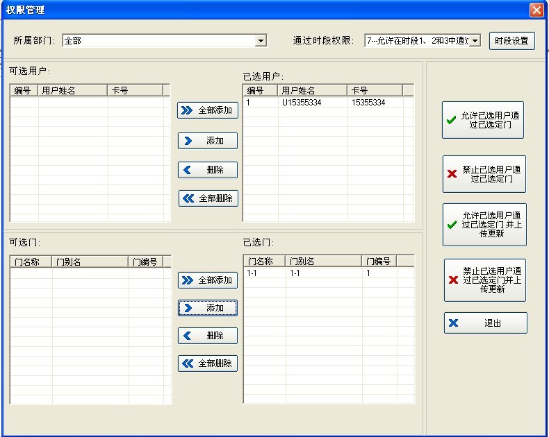The height and width of the screenshot is (437, 549).
Task: Close the 权限管理 window
Action: [536, 10]
